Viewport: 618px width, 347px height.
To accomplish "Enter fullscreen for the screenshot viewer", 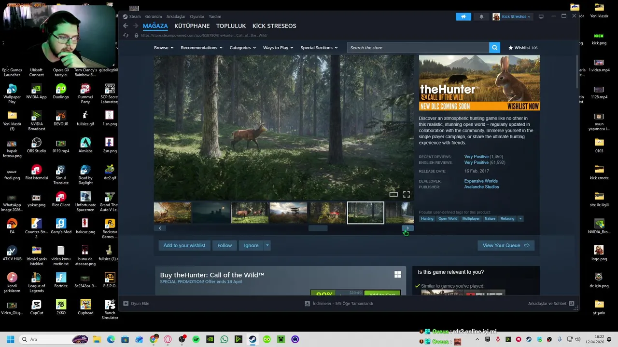I will pos(407,195).
